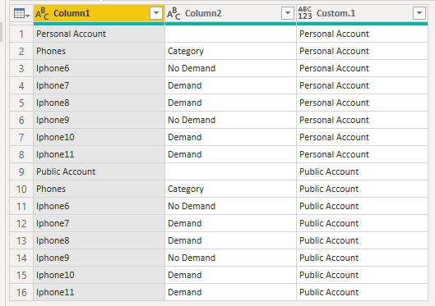Viewport: 435px width, 306px height.
Task: Select row number 16
Action: 21,292
